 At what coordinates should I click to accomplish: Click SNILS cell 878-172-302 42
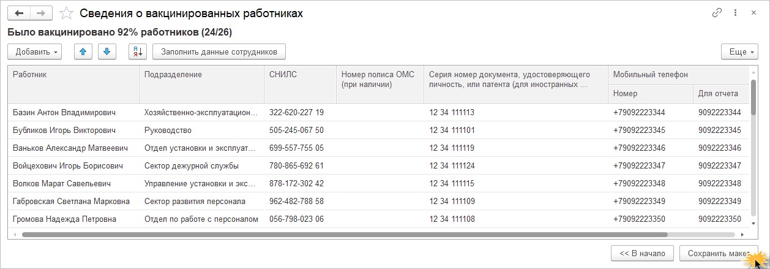click(x=301, y=183)
